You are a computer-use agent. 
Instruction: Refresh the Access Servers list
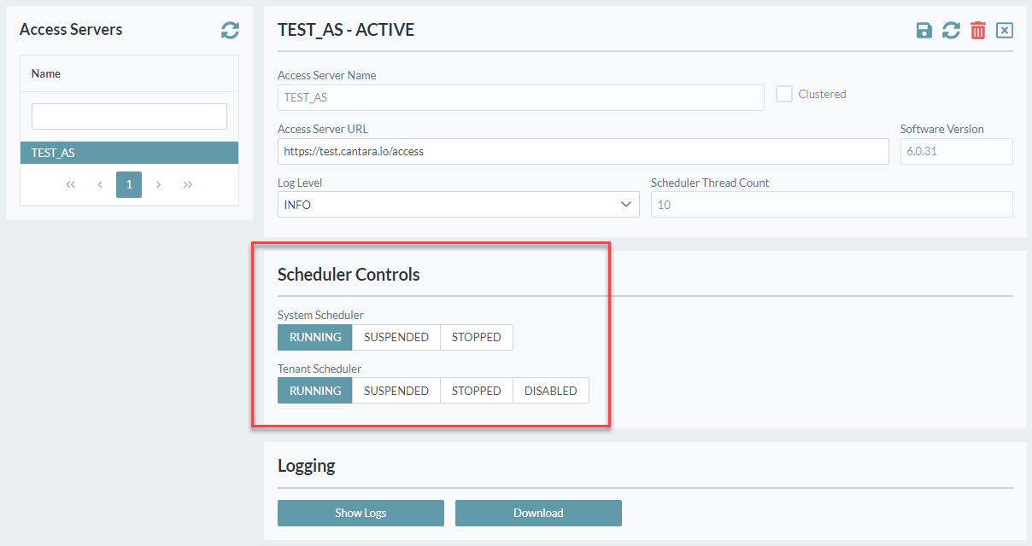coord(230,30)
